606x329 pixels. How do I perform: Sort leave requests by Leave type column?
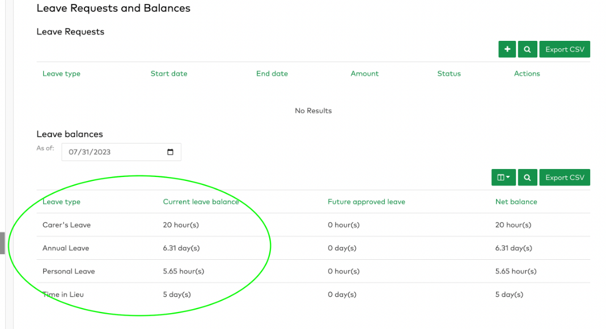click(61, 73)
